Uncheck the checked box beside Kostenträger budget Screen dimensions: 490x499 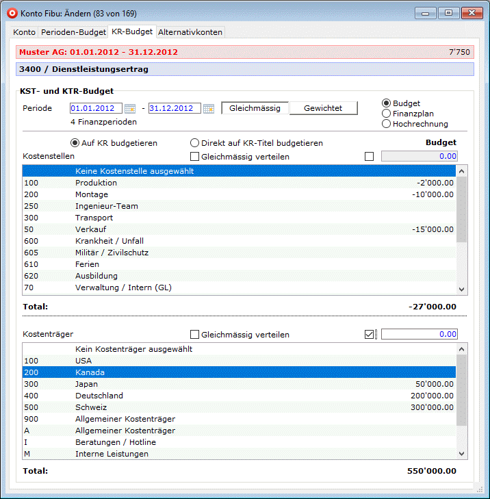click(x=370, y=335)
